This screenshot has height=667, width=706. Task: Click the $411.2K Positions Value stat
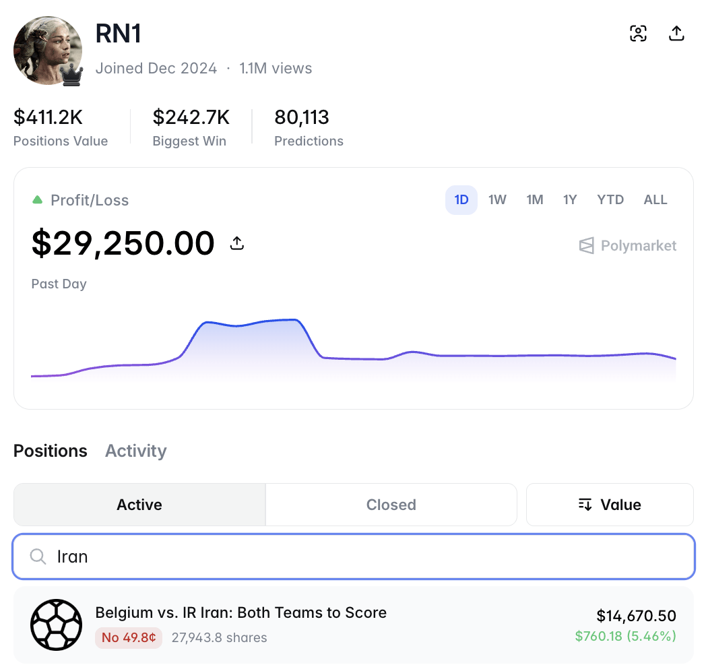[61, 128]
